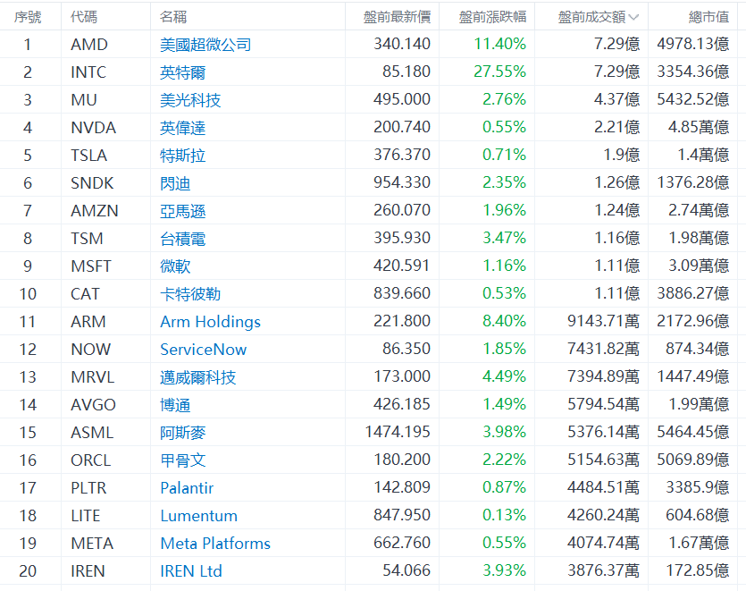Click the 代碼 column header
The height and width of the screenshot is (591, 746).
click(84, 17)
